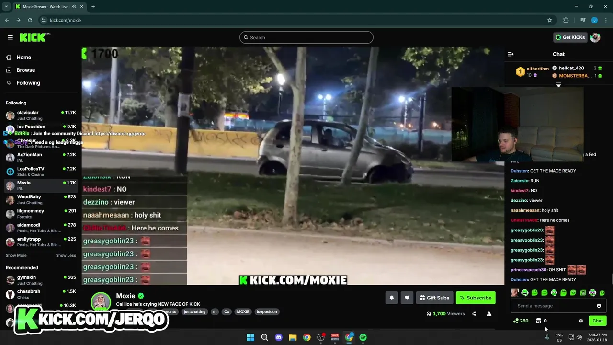Click the address bar URL
Image resolution: width=613 pixels, height=345 pixels.
pyautogui.click(x=65, y=20)
